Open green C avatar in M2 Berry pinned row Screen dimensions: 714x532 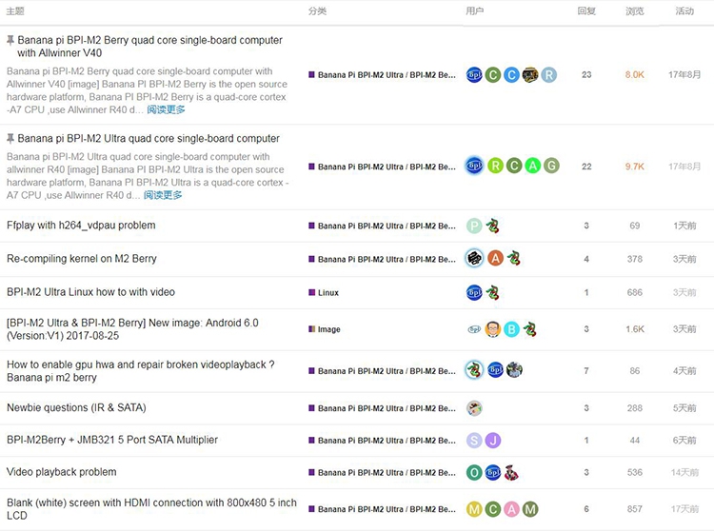(493, 74)
